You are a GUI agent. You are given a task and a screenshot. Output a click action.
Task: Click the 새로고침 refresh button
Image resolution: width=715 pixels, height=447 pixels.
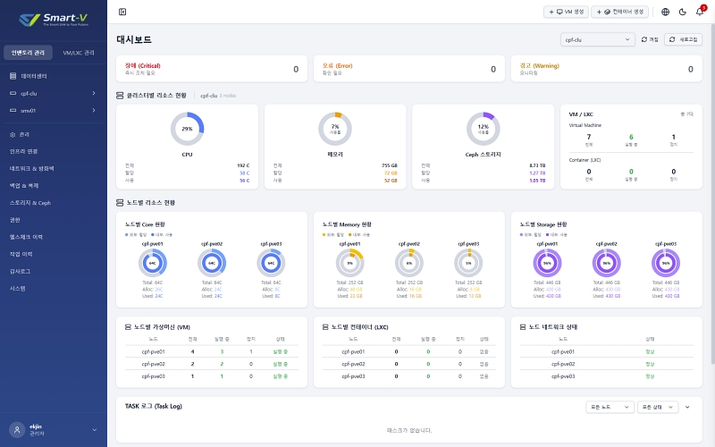click(x=683, y=39)
